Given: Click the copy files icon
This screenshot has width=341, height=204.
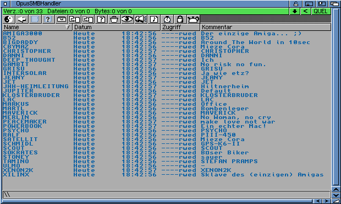Looking at the screenshot, I should 75,19.
